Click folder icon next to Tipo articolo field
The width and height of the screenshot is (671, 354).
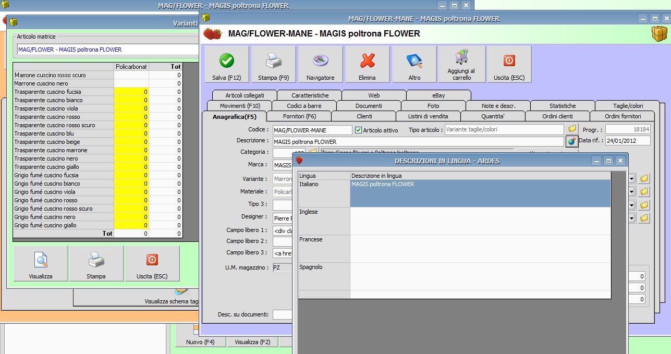pyautogui.click(x=572, y=129)
